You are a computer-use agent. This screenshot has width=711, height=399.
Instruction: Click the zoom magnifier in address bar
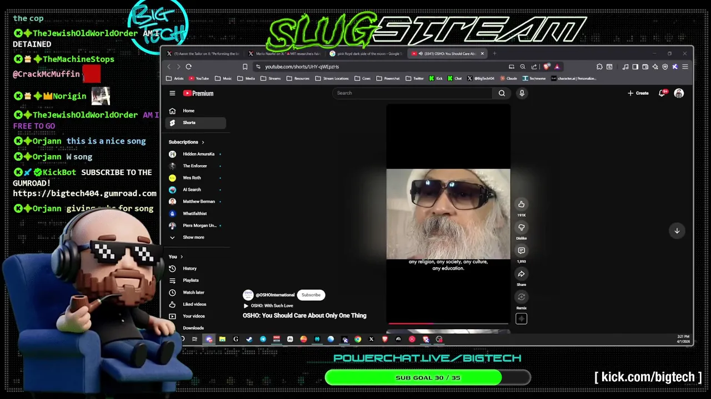point(523,66)
